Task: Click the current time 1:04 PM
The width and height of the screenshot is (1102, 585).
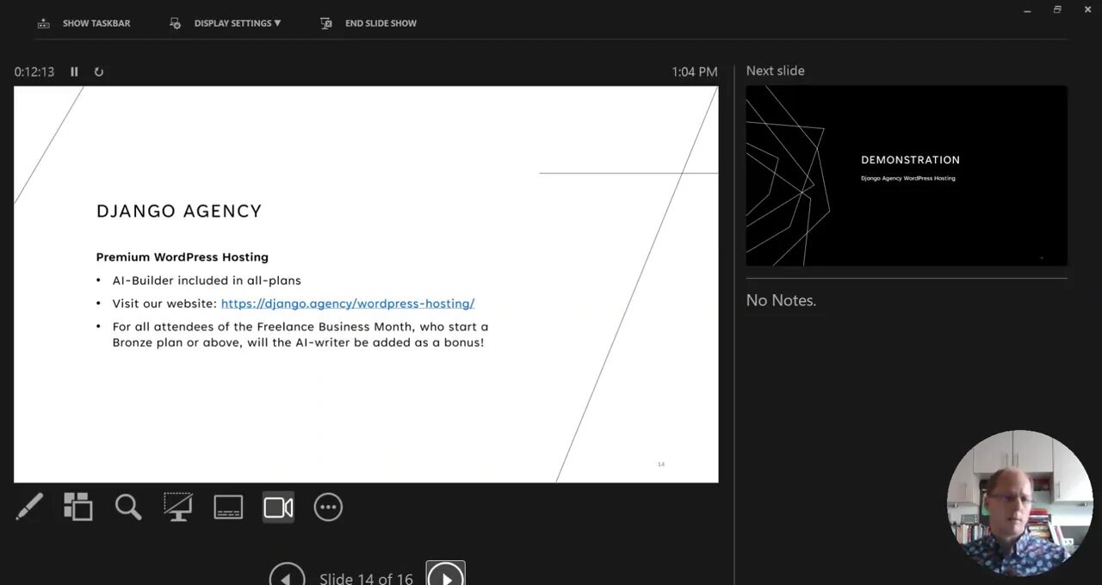Action: (x=695, y=72)
